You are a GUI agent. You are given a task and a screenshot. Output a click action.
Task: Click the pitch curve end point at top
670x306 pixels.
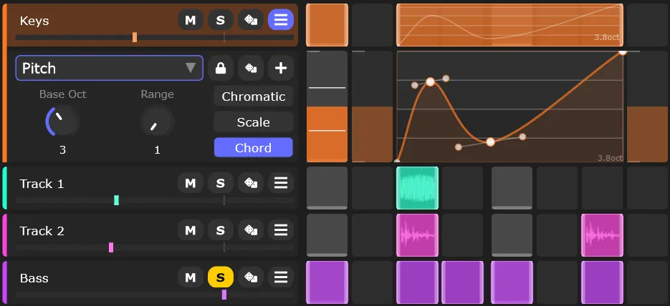623,51
